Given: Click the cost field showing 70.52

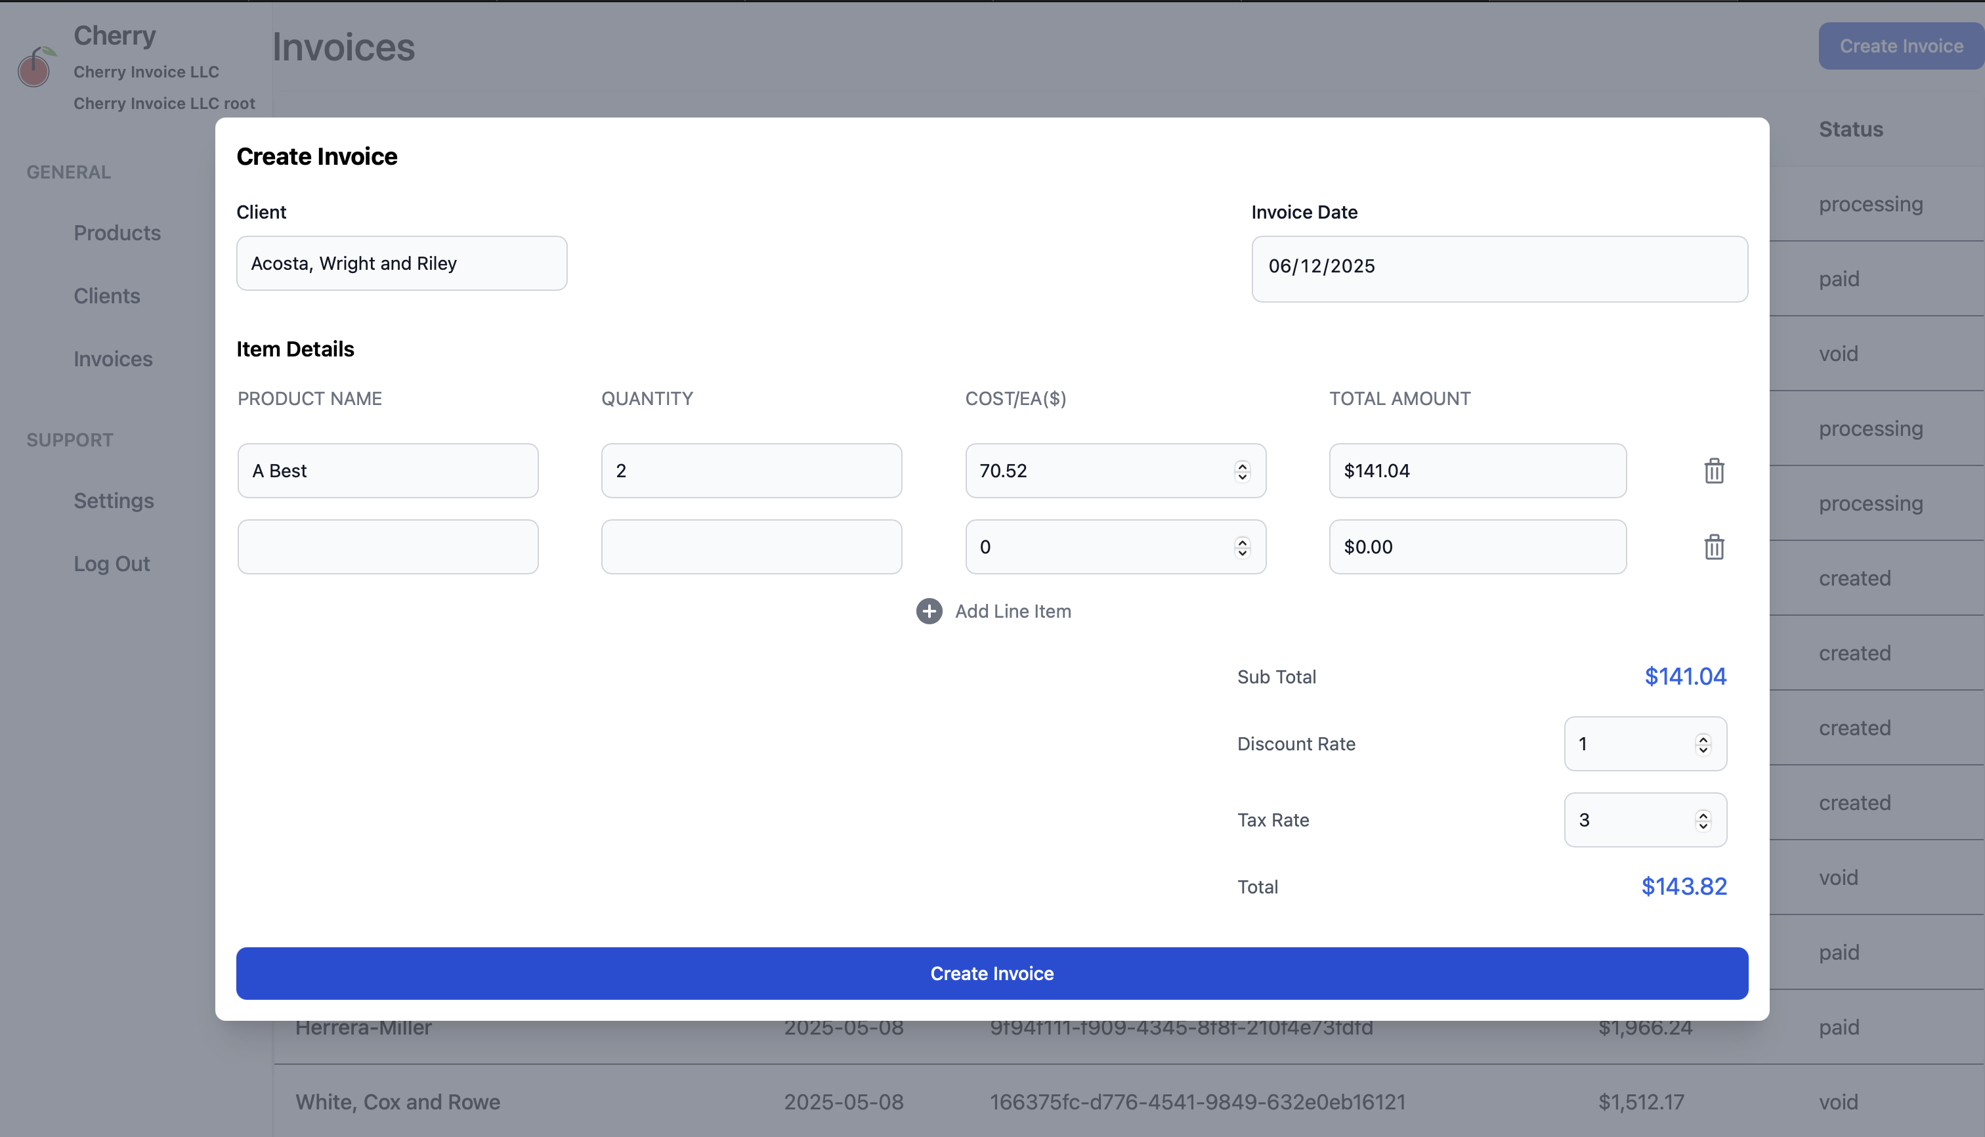Looking at the screenshot, I should pyautogui.click(x=1115, y=471).
